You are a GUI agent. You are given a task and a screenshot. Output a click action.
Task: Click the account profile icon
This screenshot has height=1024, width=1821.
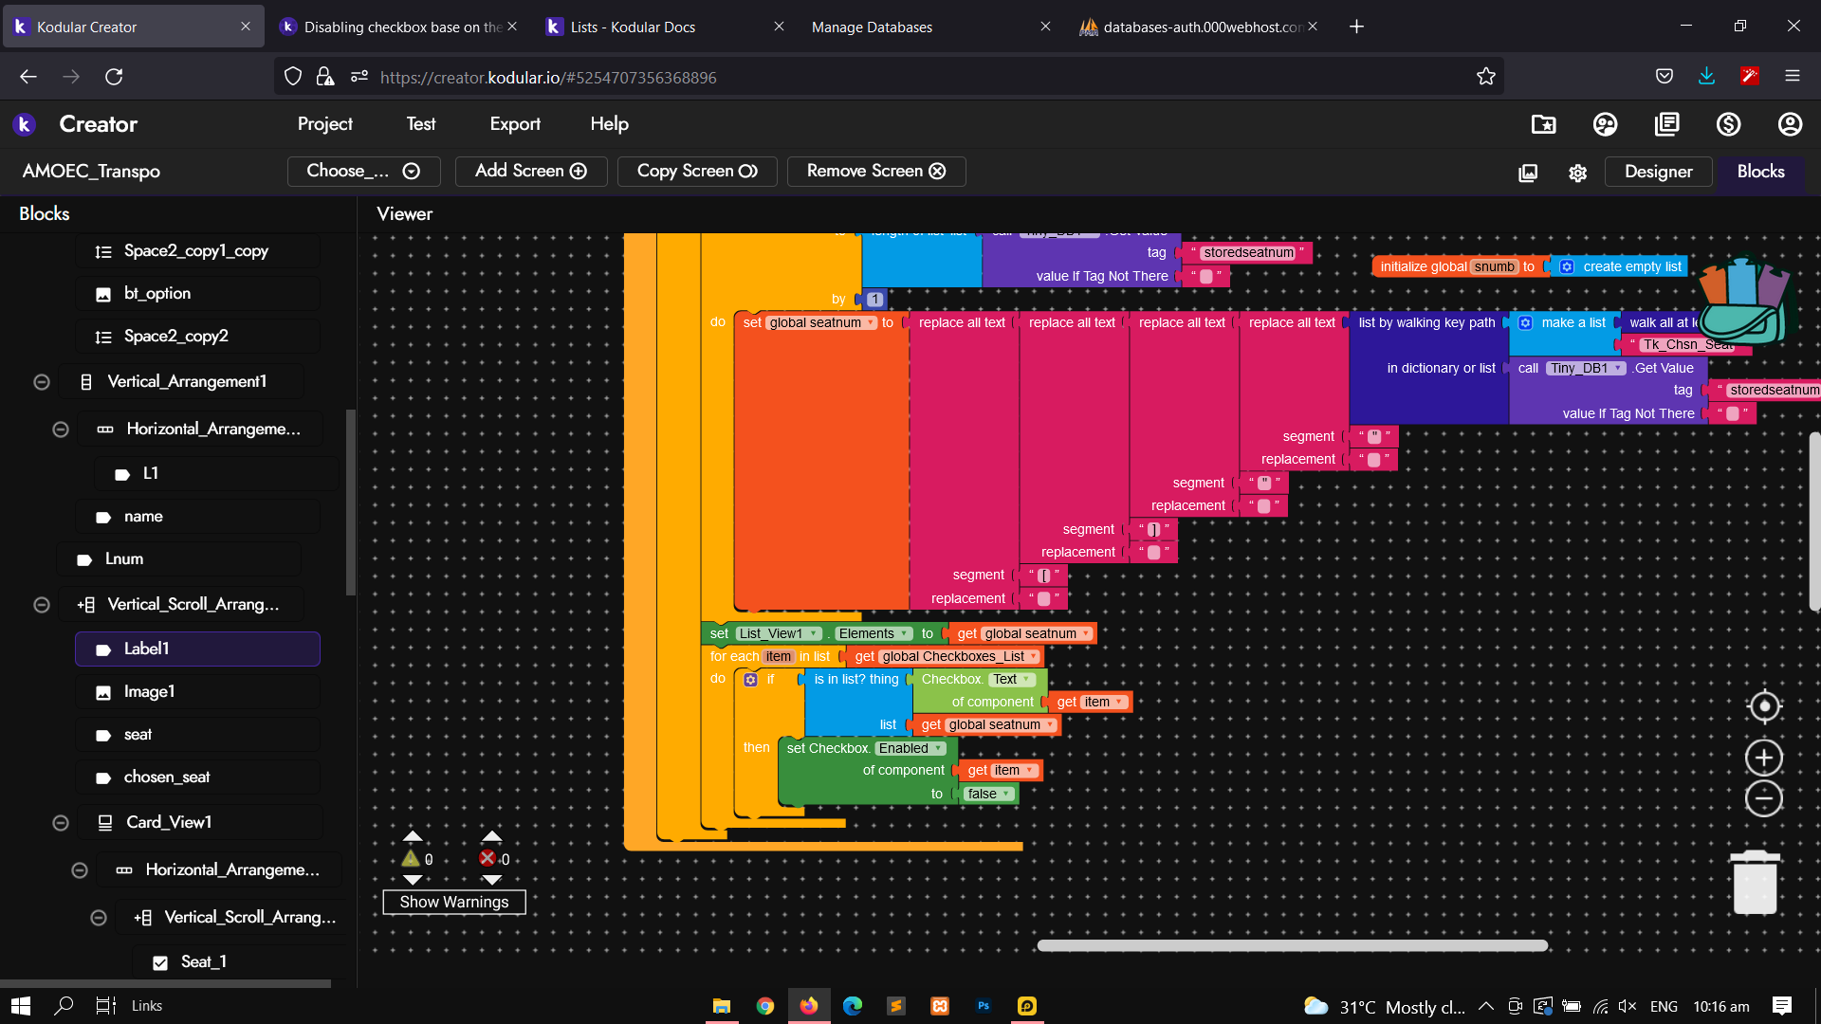[1790, 124]
